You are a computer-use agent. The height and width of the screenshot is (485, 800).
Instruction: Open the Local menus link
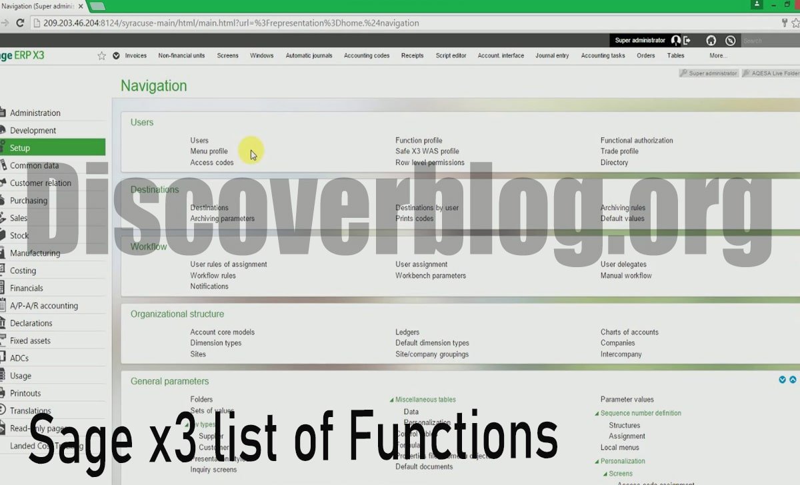coord(620,448)
